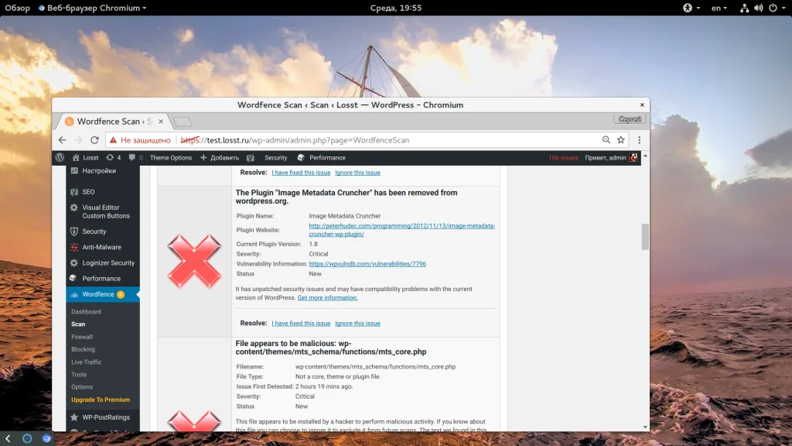Open Обзор activities overview

pyautogui.click(x=18, y=8)
